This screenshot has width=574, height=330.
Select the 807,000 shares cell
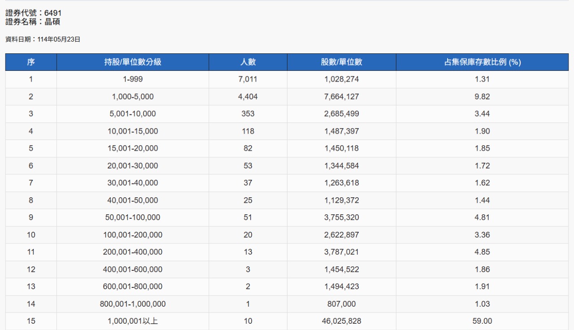click(341, 304)
